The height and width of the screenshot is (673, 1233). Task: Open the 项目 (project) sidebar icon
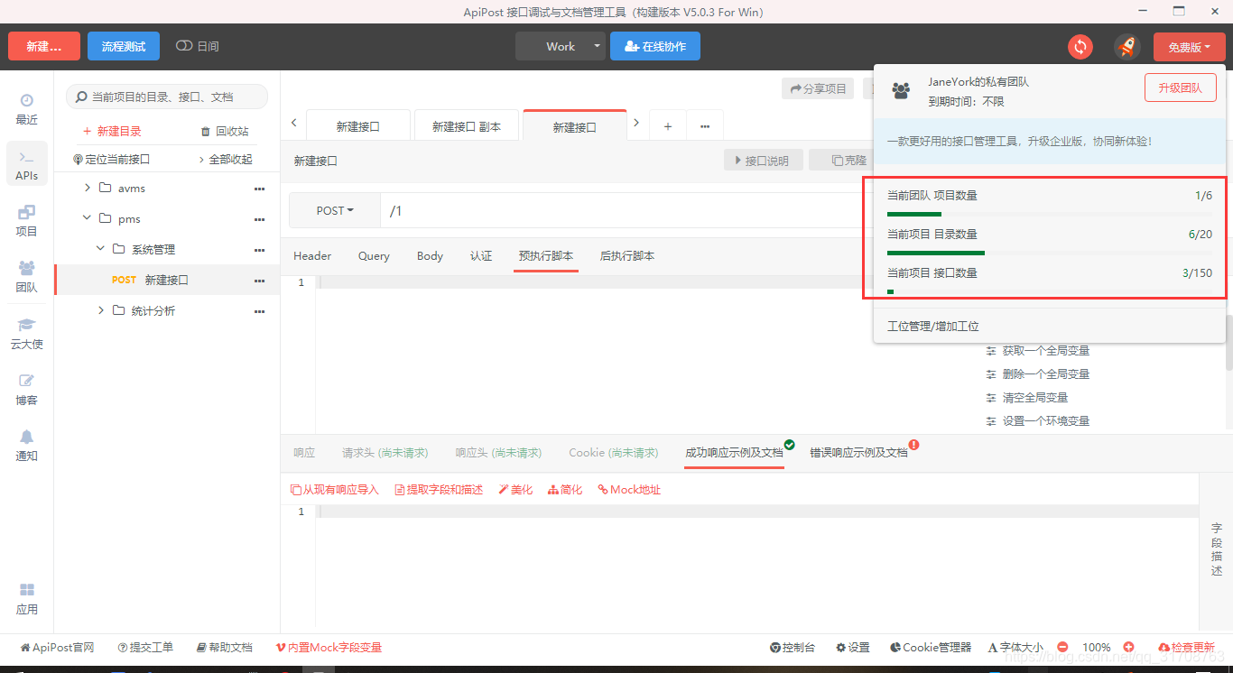27,221
